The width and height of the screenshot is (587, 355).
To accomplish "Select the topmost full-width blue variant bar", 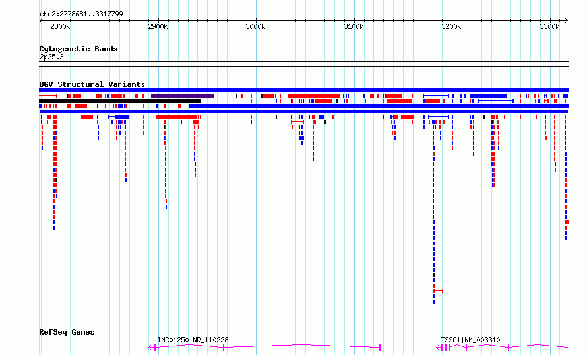I will pyautogui.click(x=303, y=90).
